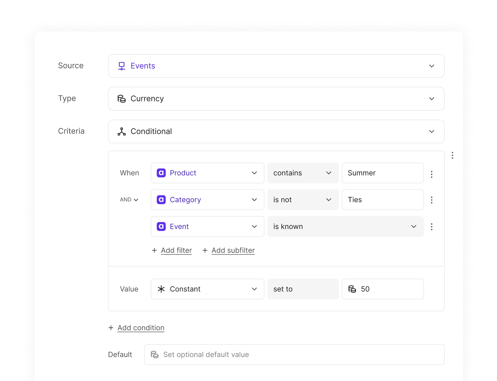Open the options menu on Event filter row
Screen dimensions: 497x381
431,226
